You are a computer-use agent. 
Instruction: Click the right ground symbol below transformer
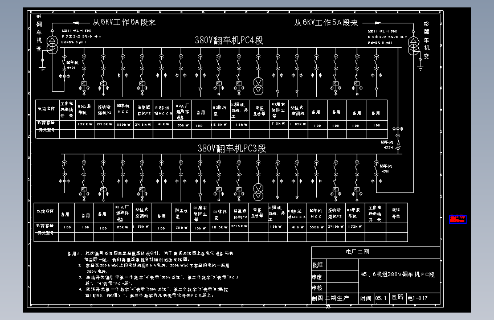pyautogui.click(x=420, y=68)
